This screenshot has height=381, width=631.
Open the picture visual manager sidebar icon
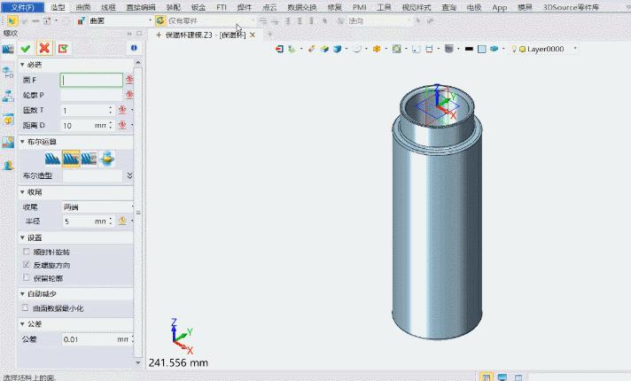(x=8, y=142)
